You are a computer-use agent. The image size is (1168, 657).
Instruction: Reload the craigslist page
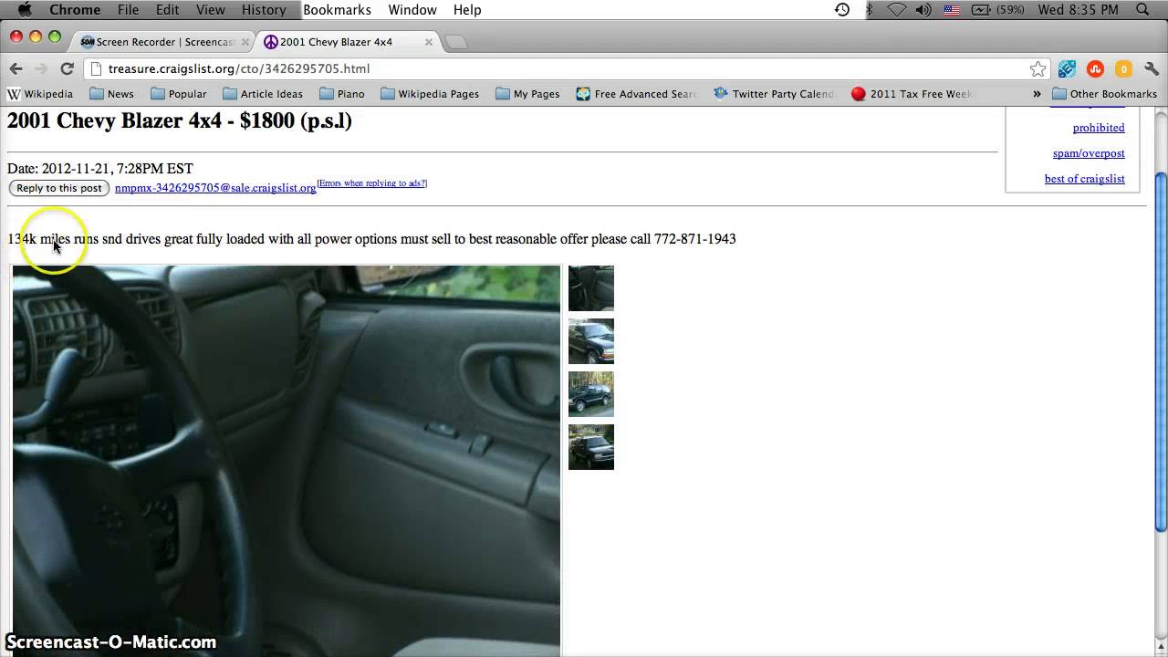[67, 68]
